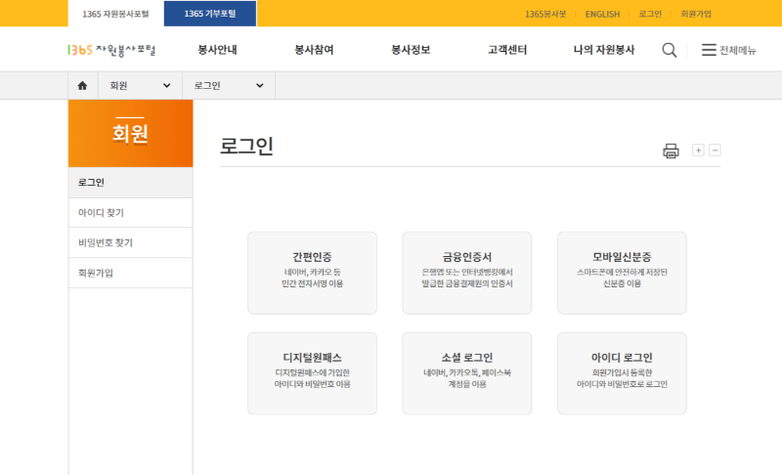Choose the 아이디 로그인 card
Viewport: 782px width, 475px height.
(622, 373)
